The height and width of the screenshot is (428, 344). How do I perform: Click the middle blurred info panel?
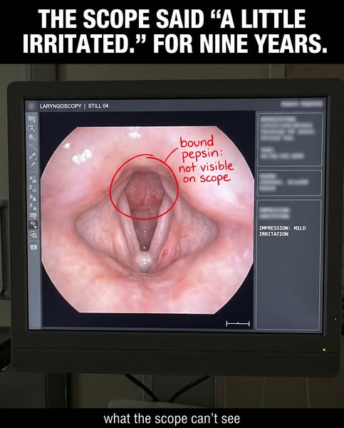click(289, 183)
